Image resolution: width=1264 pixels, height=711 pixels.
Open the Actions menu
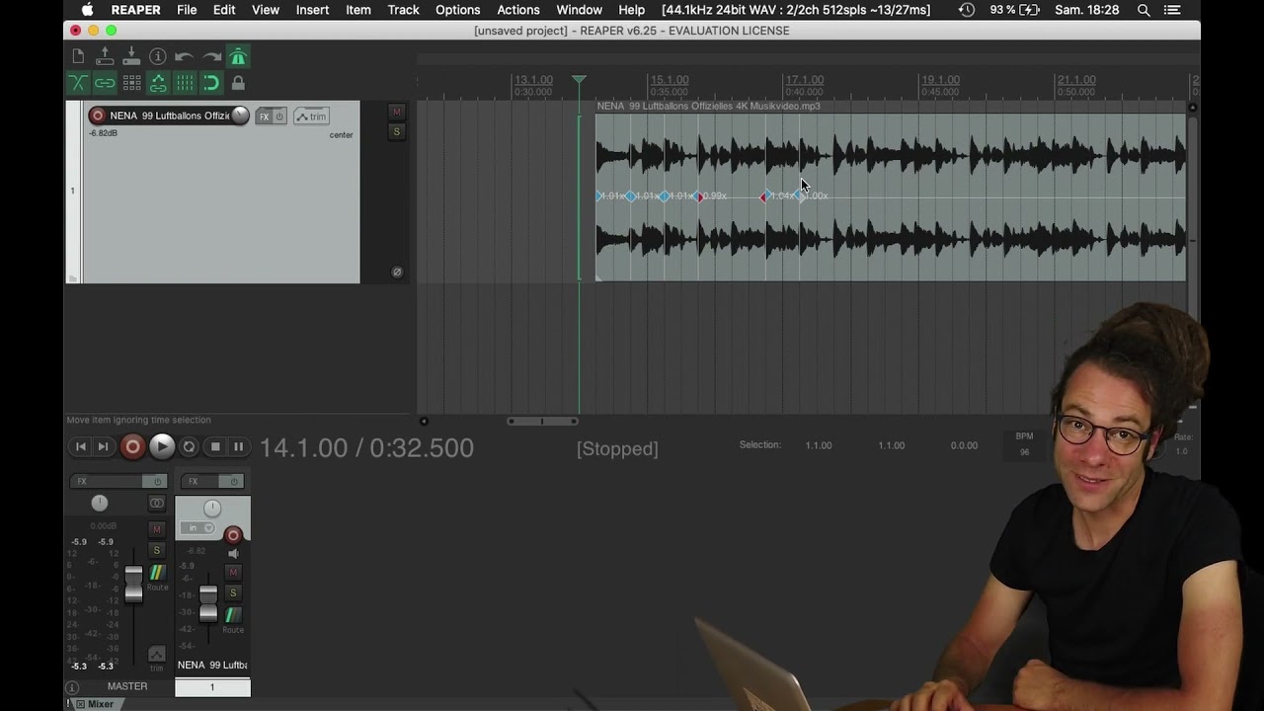point(517,10)
